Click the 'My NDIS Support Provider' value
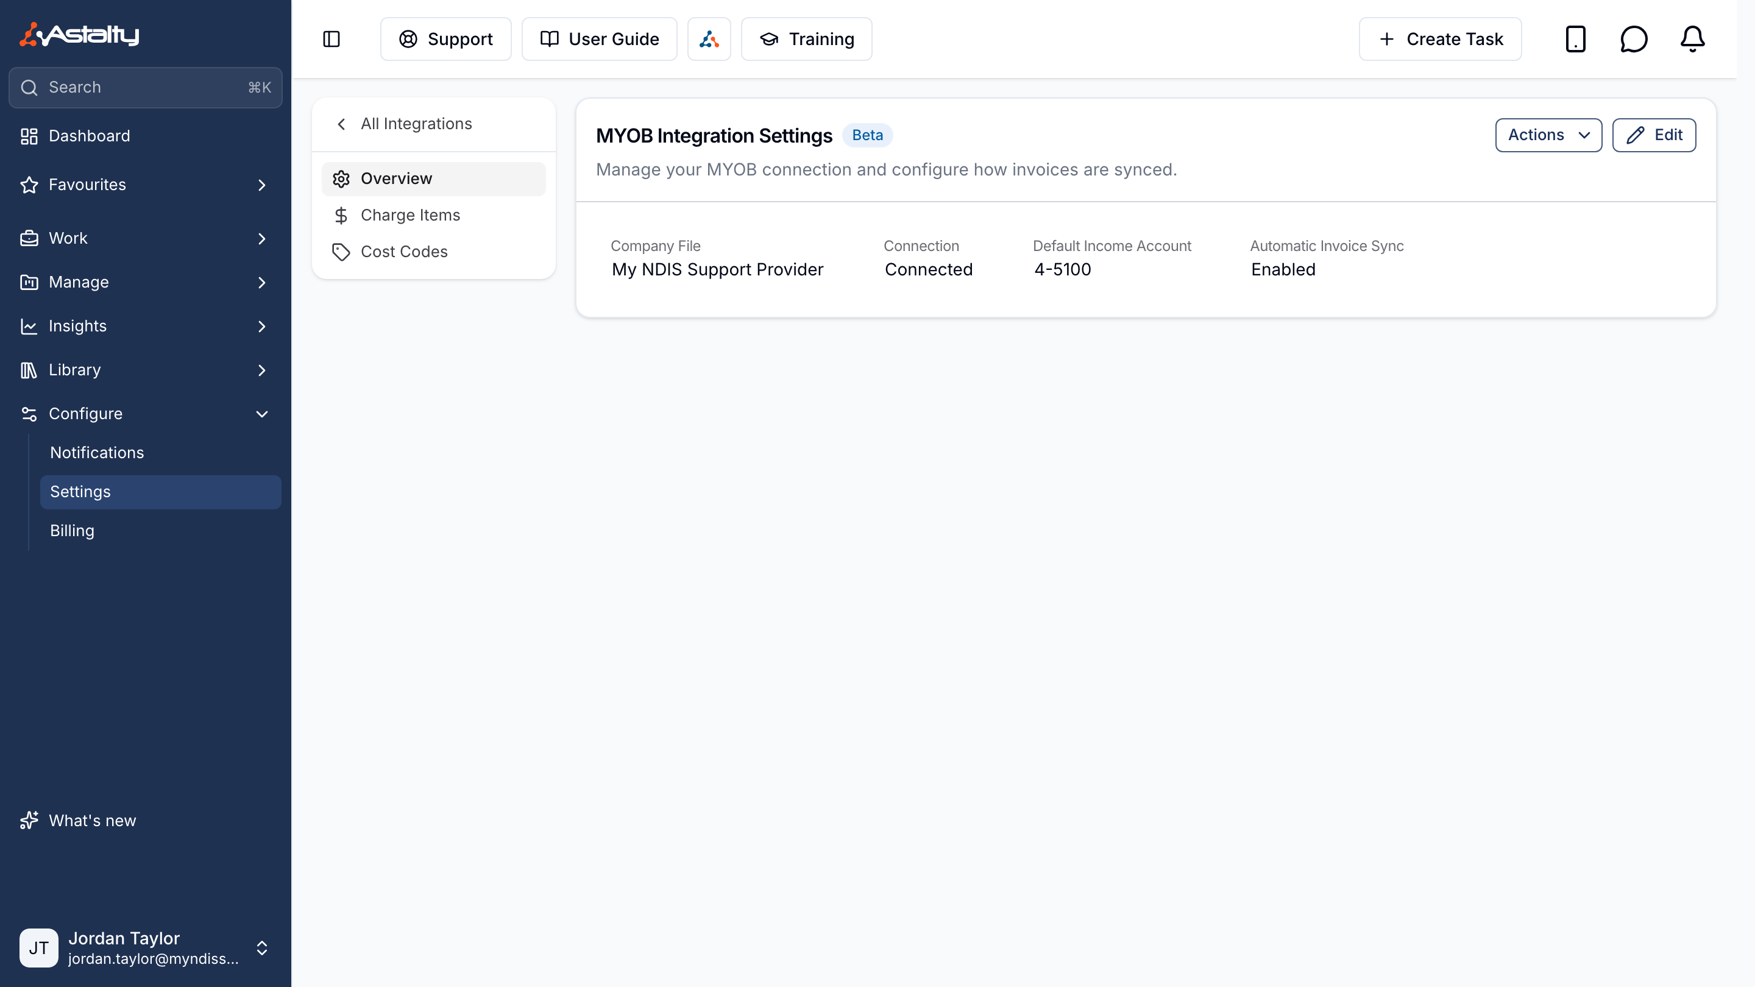 [717, 269]
